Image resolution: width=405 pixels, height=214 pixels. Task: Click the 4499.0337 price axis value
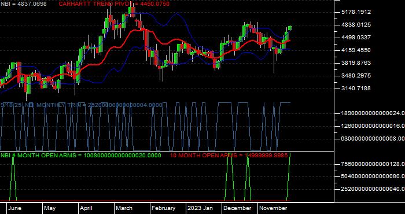click(x=356, y=37)
